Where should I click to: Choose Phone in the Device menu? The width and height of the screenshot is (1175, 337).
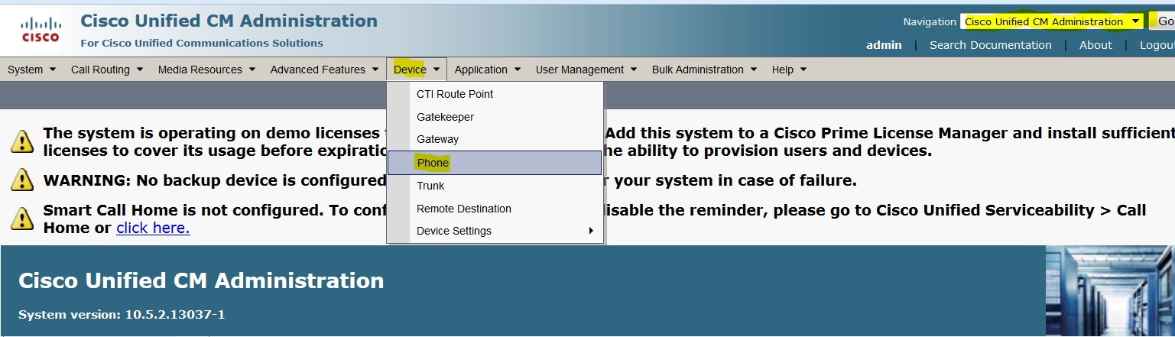click(495, 163)
